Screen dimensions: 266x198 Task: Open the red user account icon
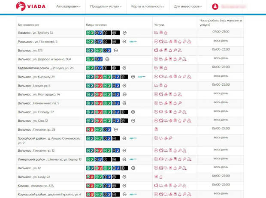[215, 6]
